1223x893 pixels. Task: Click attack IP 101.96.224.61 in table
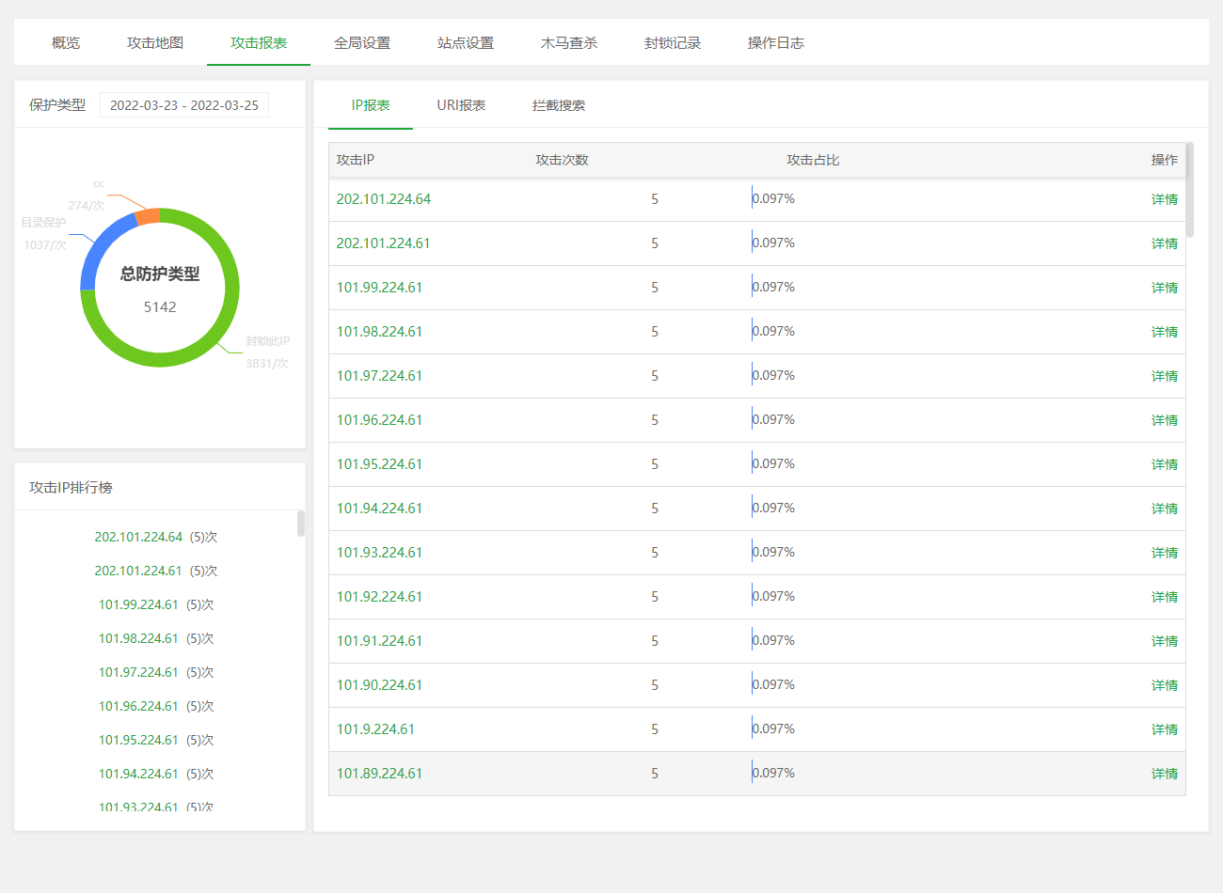(x=379, y=420)
